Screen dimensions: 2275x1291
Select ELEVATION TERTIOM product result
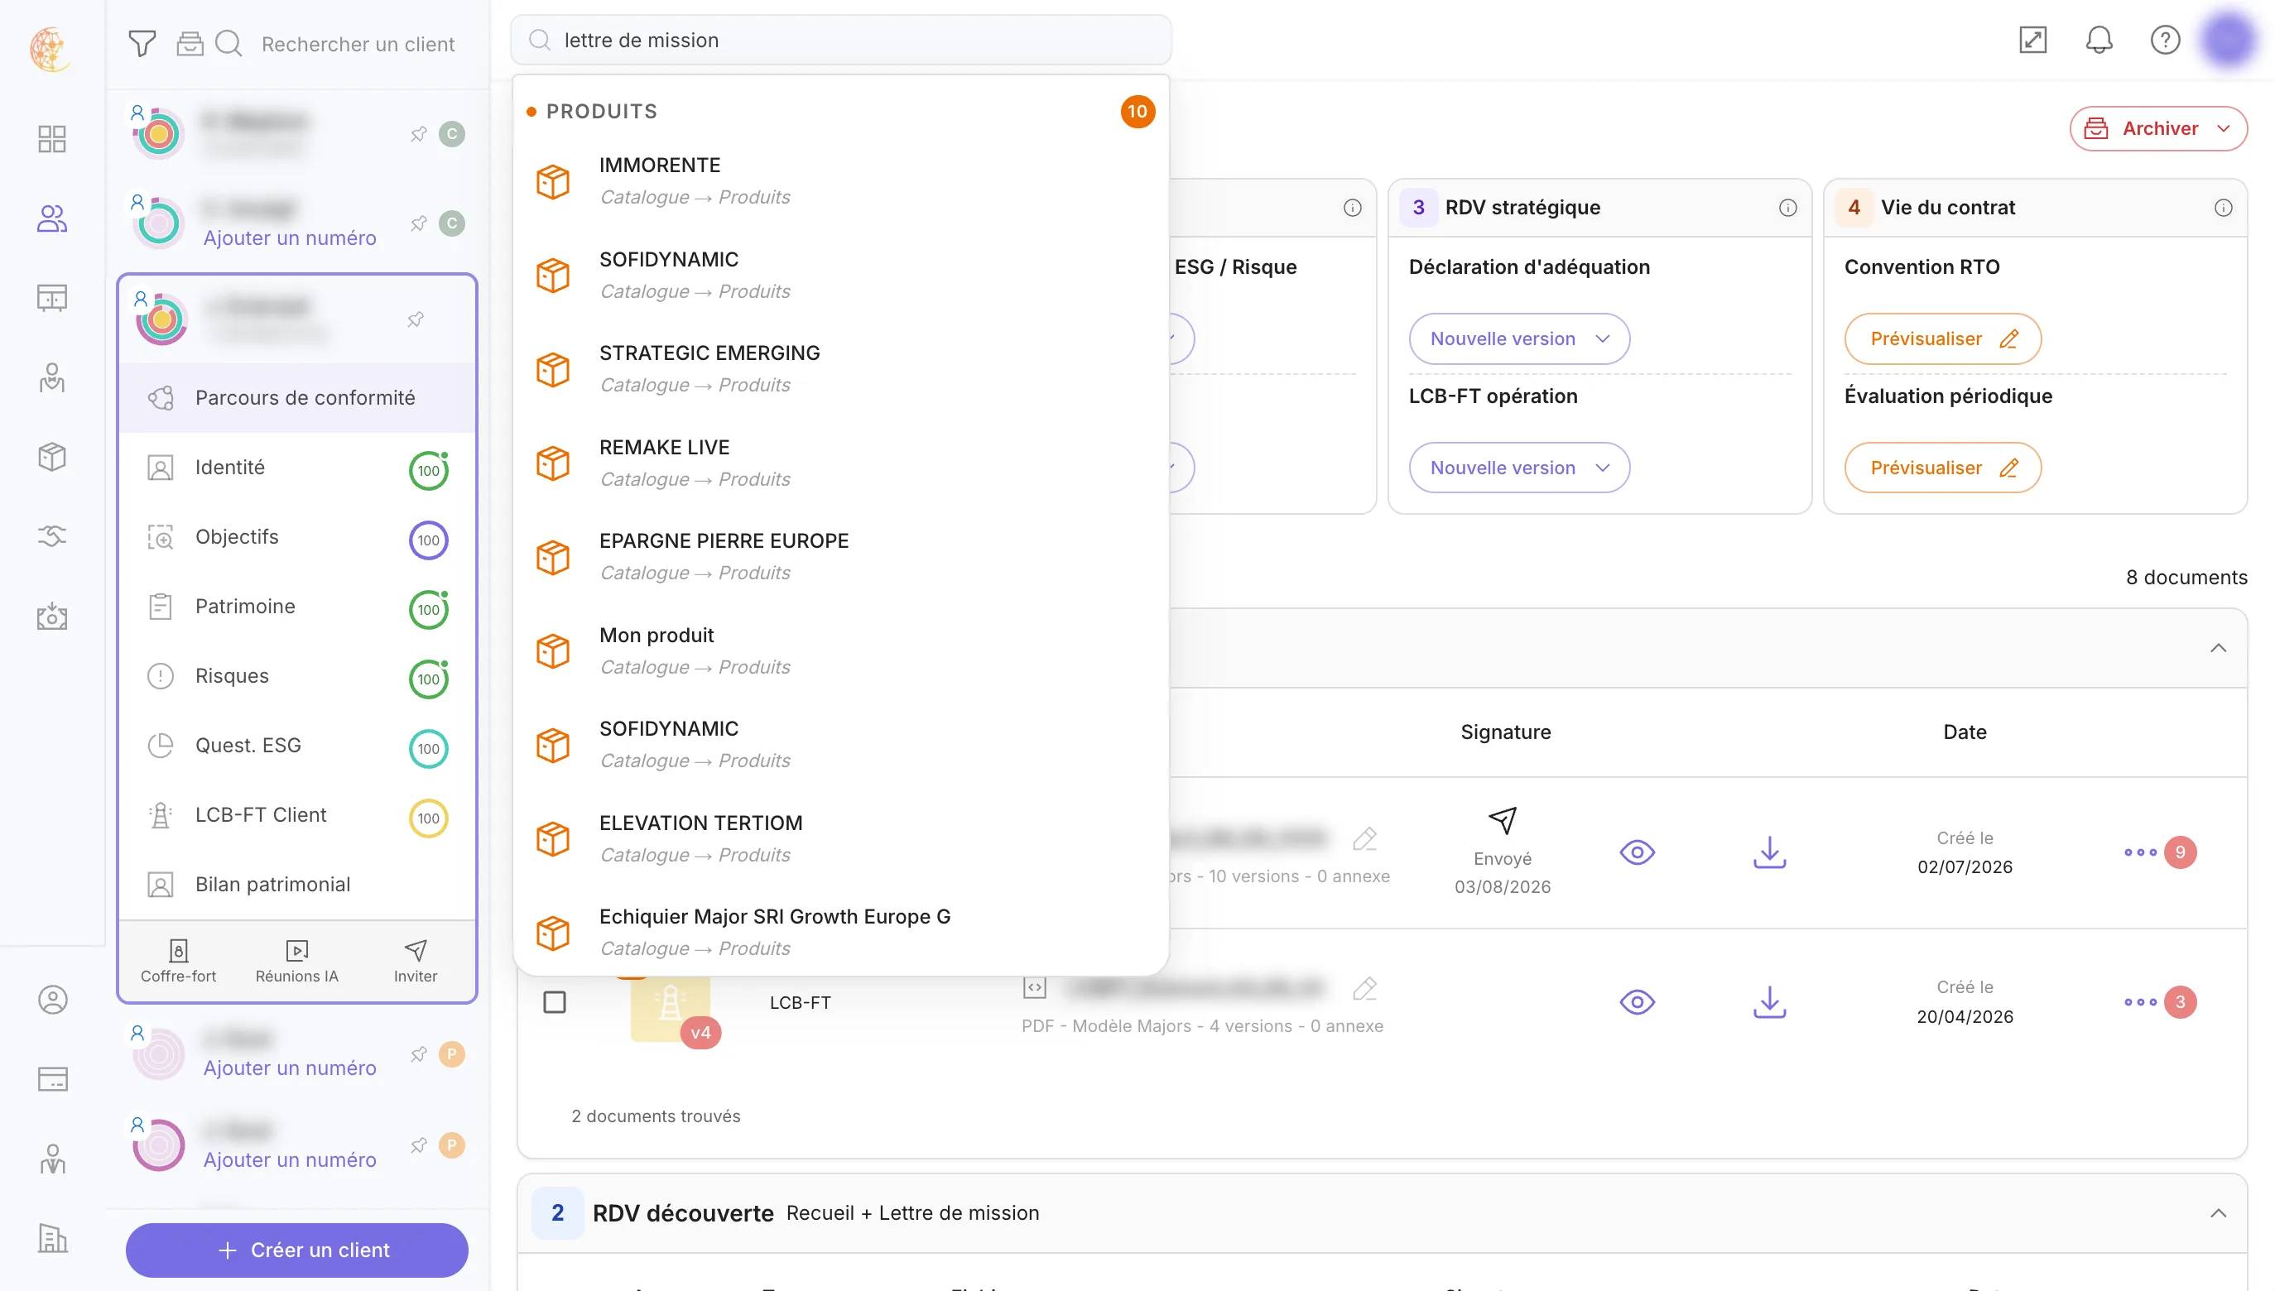click(840, 839)
